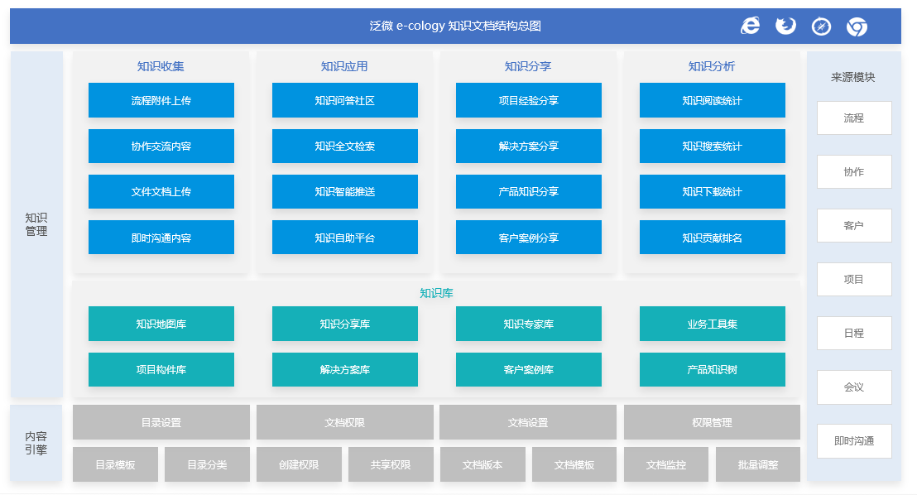The height and width of the screenshot is (495, 917).
Task: Click 客户案例分享 block
Action: [x=529, y=237]
